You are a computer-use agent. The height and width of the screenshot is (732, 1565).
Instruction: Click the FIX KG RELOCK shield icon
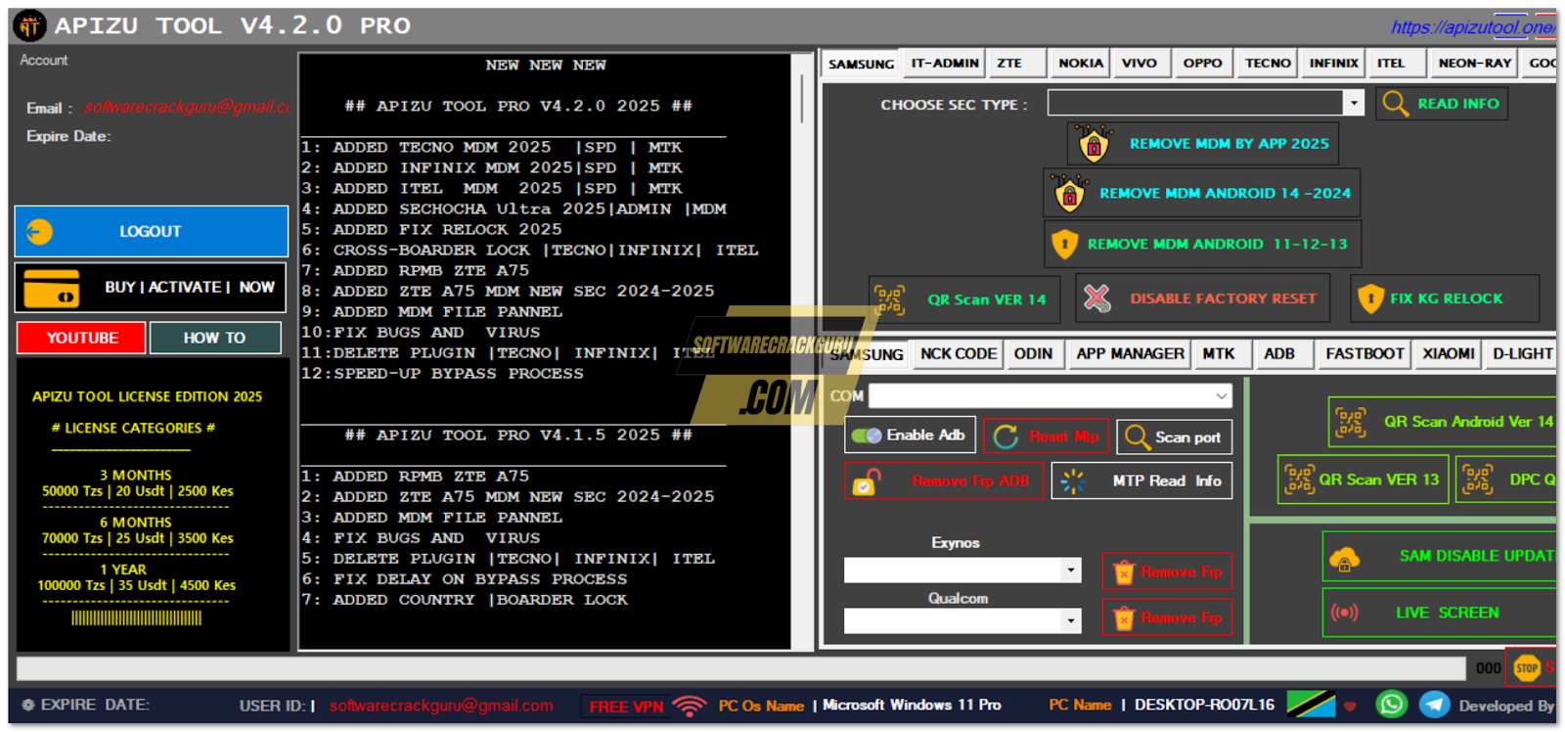[1370, 298]
